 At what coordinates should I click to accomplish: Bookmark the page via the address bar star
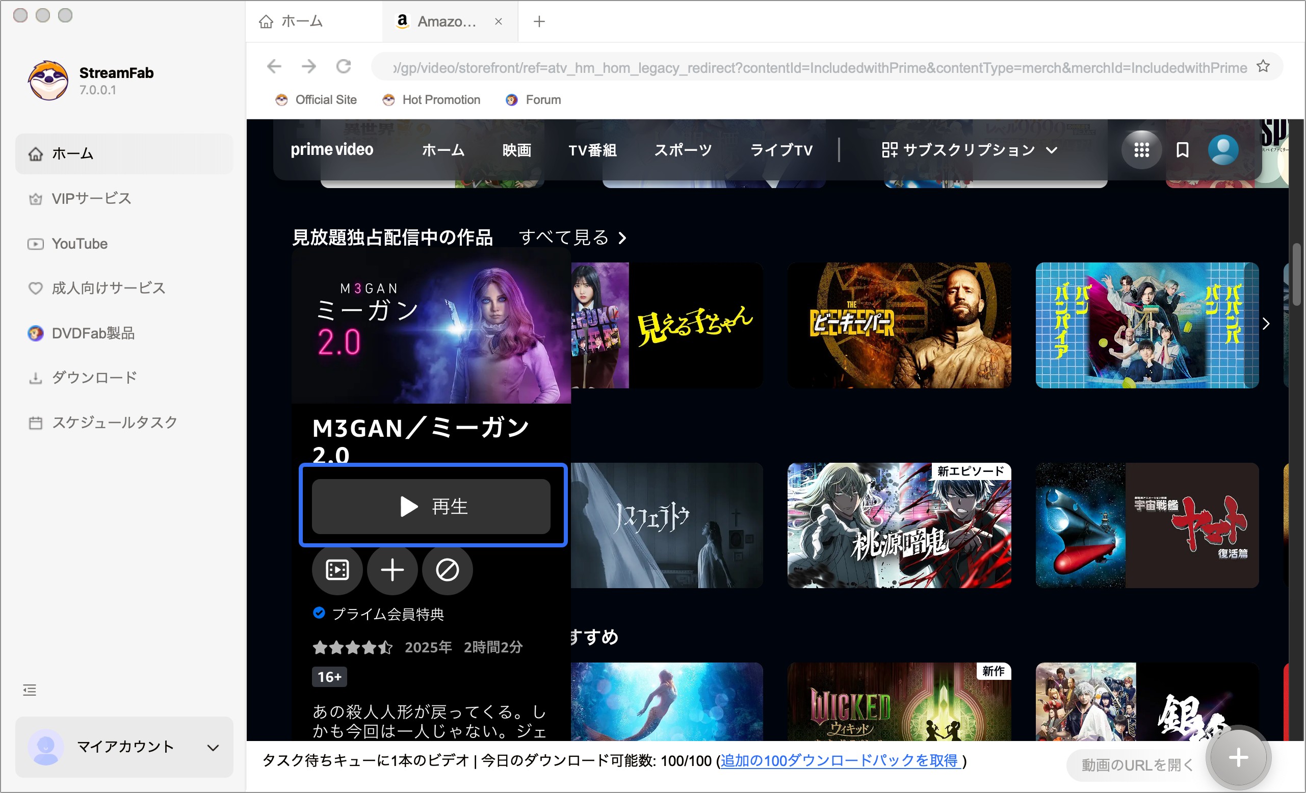[1264, 66]
